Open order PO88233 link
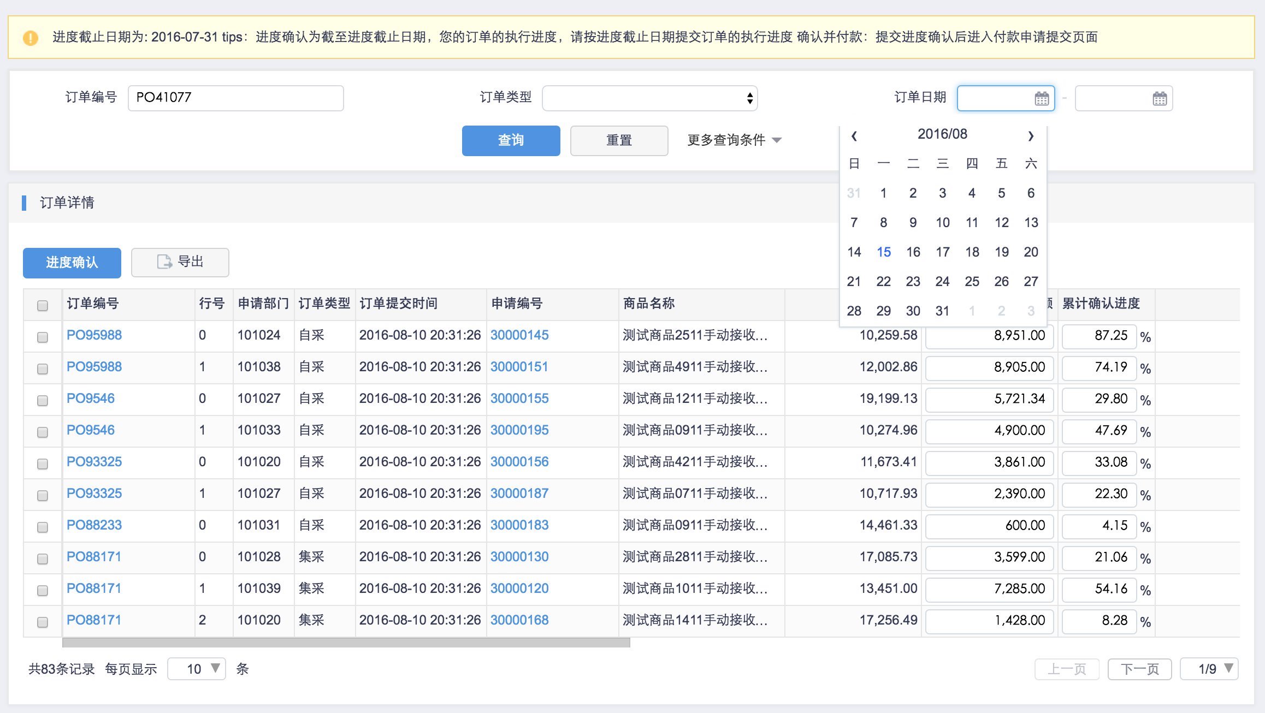The image size is (1265, 713). pyautogui.click(x=94, y=525)
